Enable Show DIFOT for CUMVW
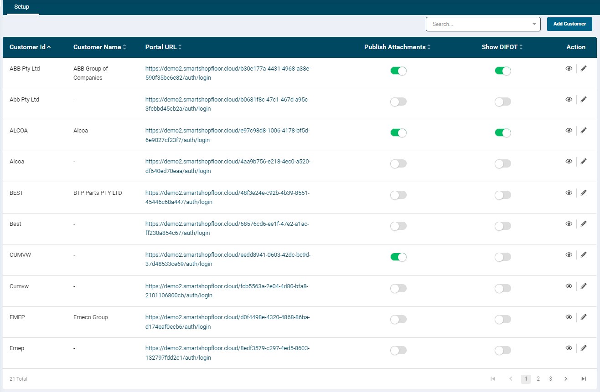Viewport: 600px width, 392px height. click(502, 257)
